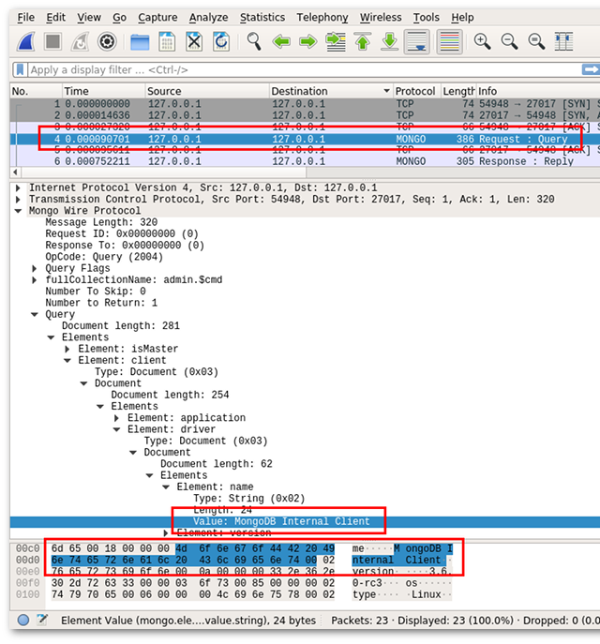Click the open capture file folder icon

[x=140, y=41]
